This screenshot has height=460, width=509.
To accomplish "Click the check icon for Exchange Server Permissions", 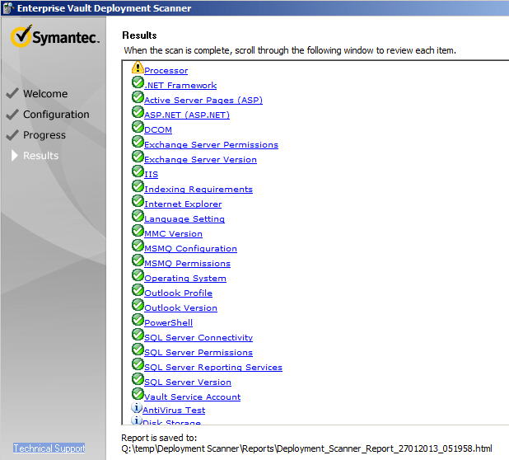I will tap(138, 142).
